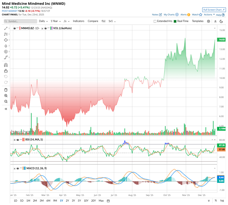
Task: Expand panels with bottom double-down arrows
Action: pyautogui.click(x=209, y=201)
